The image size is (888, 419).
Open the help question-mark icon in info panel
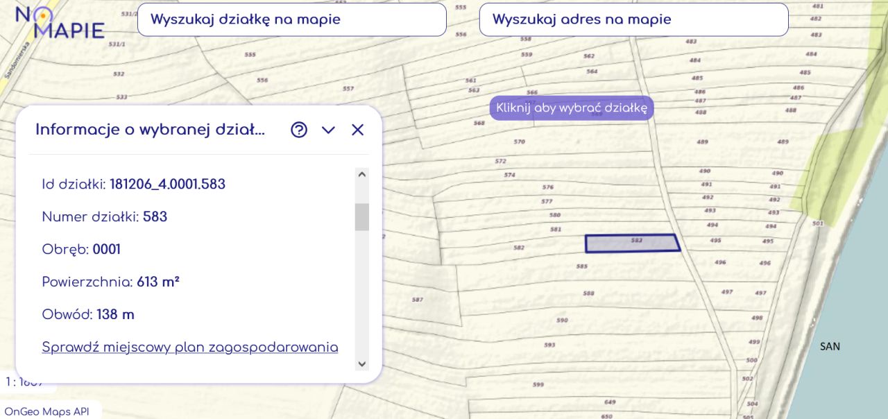coord(299,130)
